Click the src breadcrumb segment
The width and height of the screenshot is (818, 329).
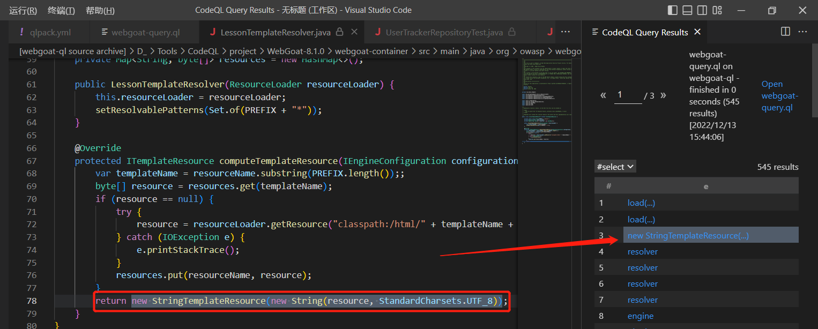click(x=424, y=51)
